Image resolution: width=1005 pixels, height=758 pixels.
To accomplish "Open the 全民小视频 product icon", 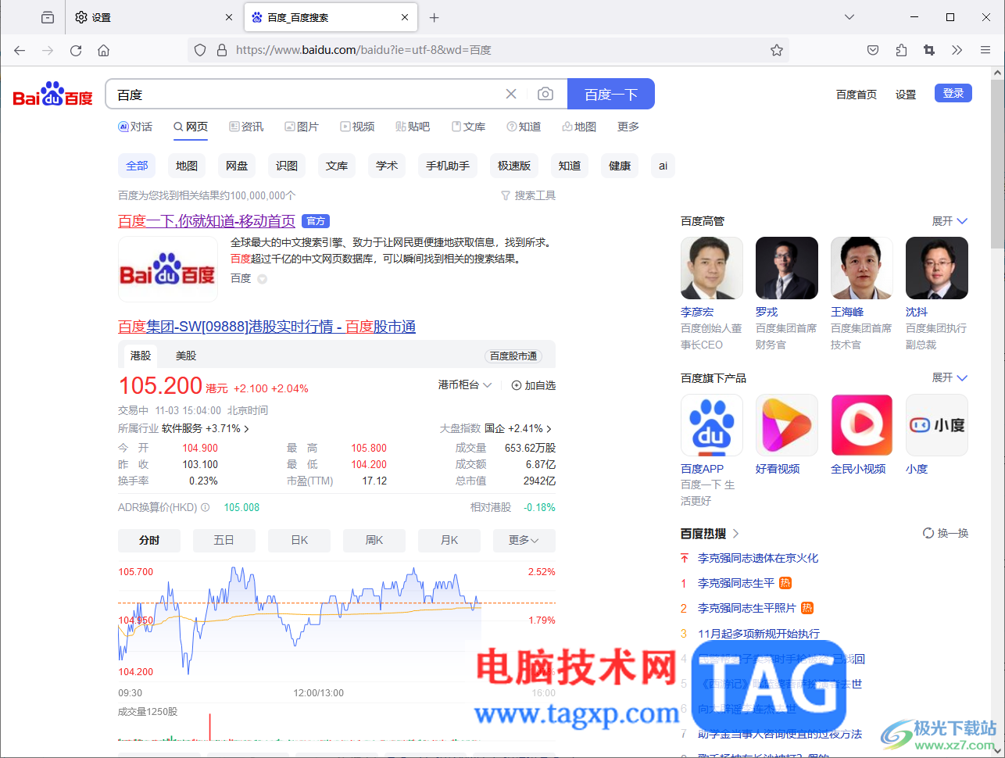I will coord(862,425).
